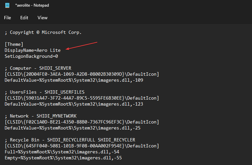Open the File menu
Screen dimensions: 252x165
click(x=7, y=18)
